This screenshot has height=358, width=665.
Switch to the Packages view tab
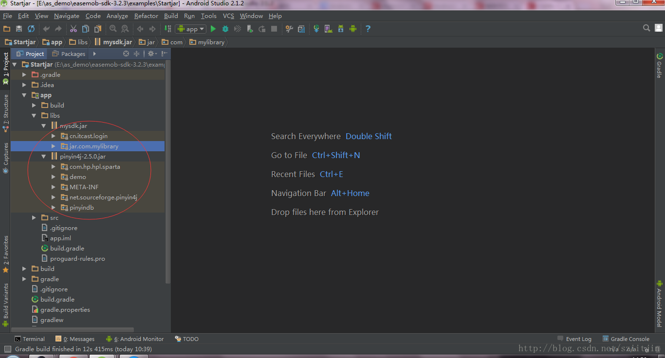point(69,54)
